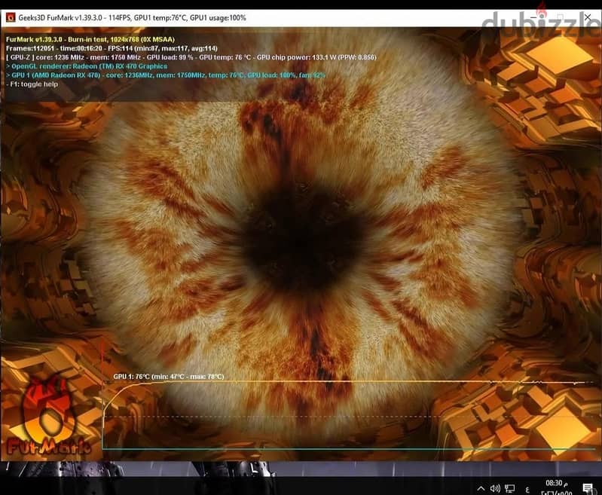Click the 'GPU 1: 76°C (min: 47°C' graph label
The image size is (602, 495).
169,377
